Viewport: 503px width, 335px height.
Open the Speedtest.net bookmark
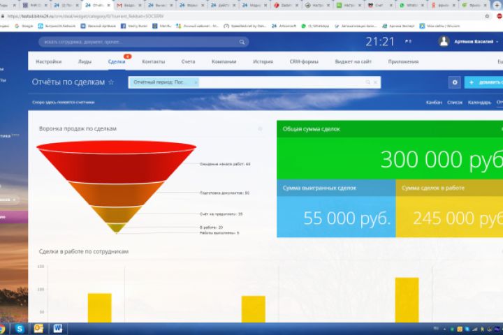[x=245, y=26]
